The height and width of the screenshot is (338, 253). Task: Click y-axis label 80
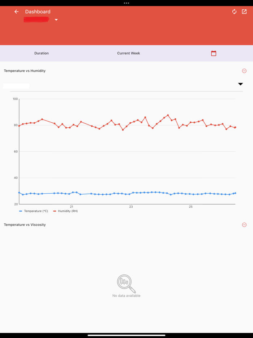tap(16, 125)
